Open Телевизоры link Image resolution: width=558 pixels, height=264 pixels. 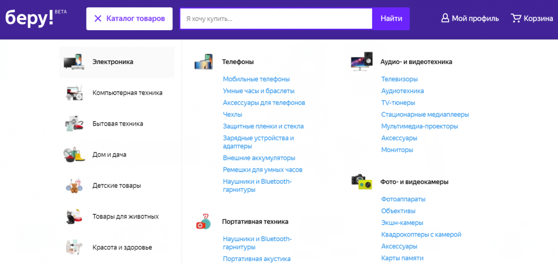(399, 79)
